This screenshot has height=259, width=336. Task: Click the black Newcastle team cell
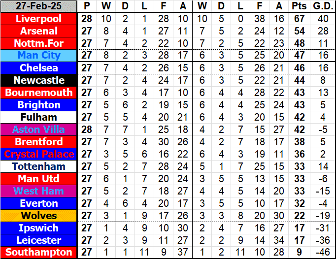coord(39,80)
